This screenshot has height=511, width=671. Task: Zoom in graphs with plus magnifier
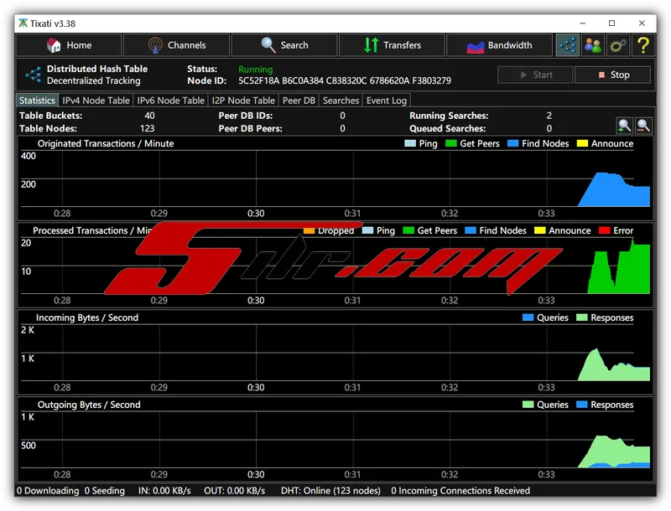pyautogui.click(x=624, y=125)
